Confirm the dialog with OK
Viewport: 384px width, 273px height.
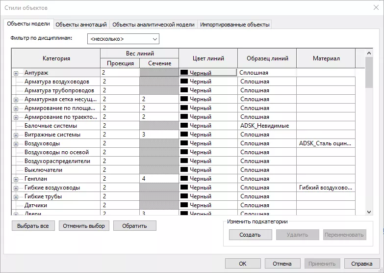point(242,264)
